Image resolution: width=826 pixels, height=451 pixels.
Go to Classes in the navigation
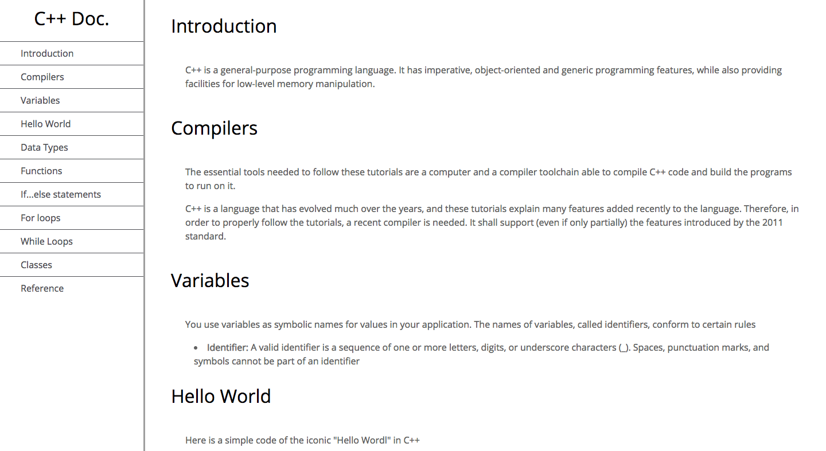point(72,265)
